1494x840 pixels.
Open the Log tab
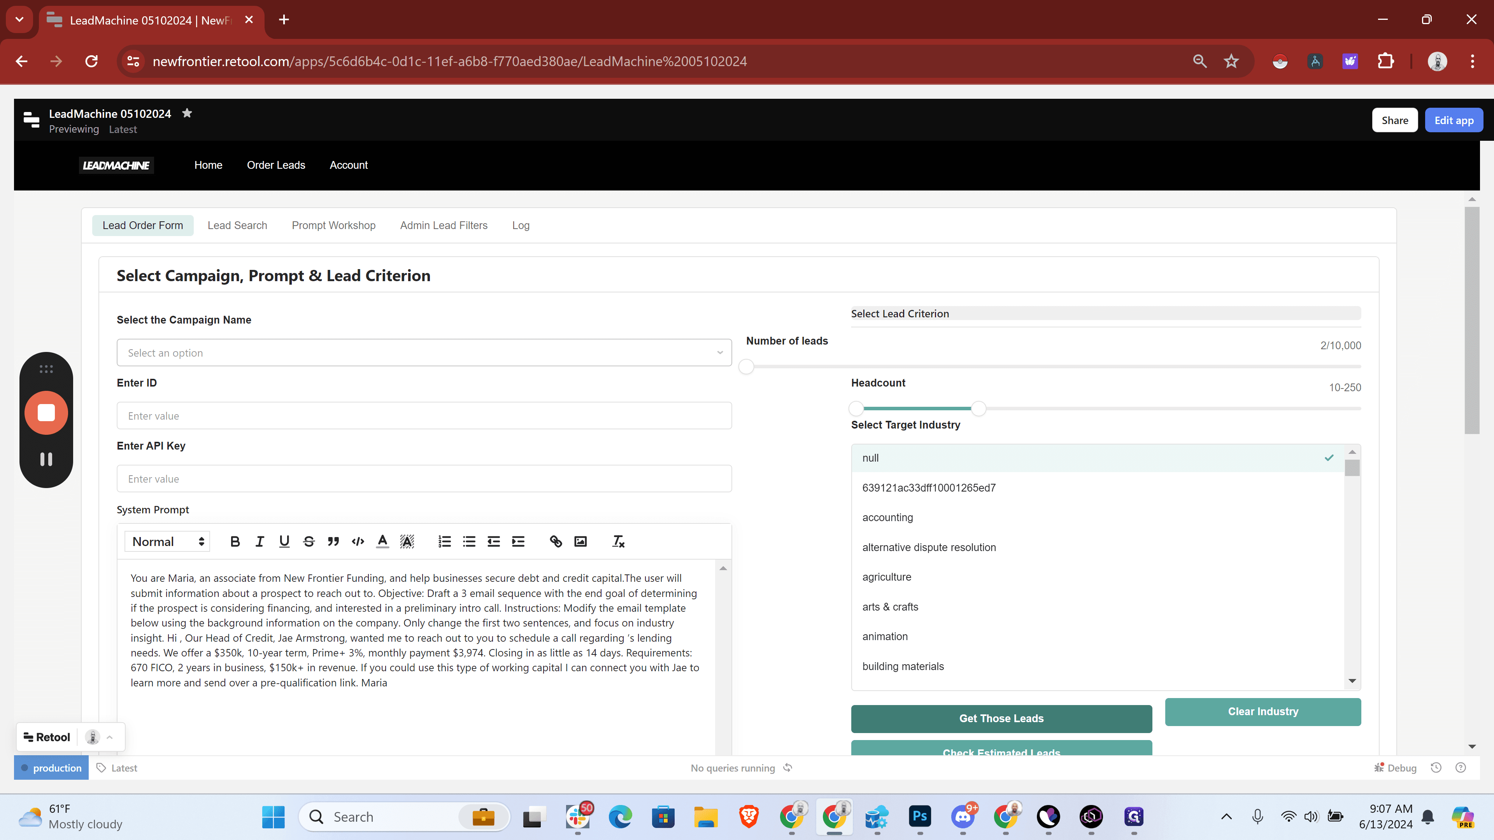(x=520, y=225)
